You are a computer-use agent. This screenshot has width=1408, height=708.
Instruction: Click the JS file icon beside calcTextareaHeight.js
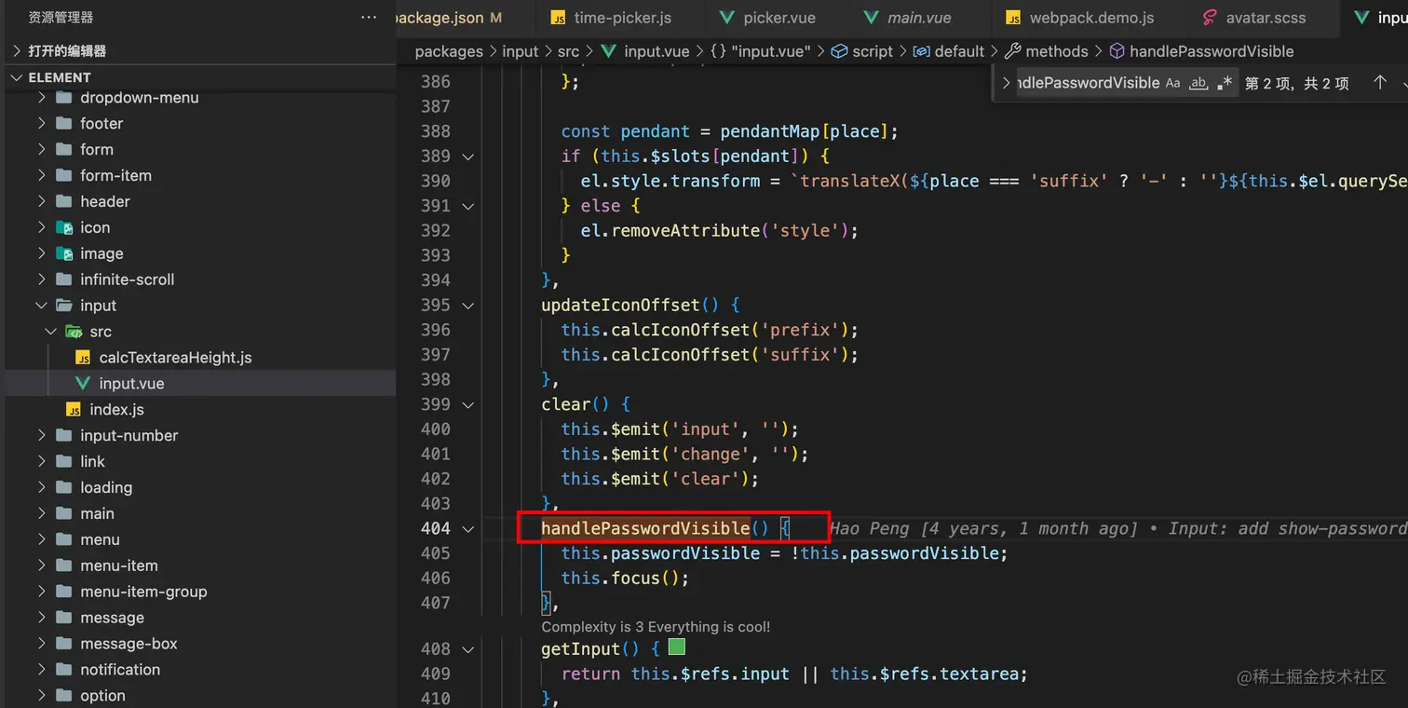(x=83, y=358)
